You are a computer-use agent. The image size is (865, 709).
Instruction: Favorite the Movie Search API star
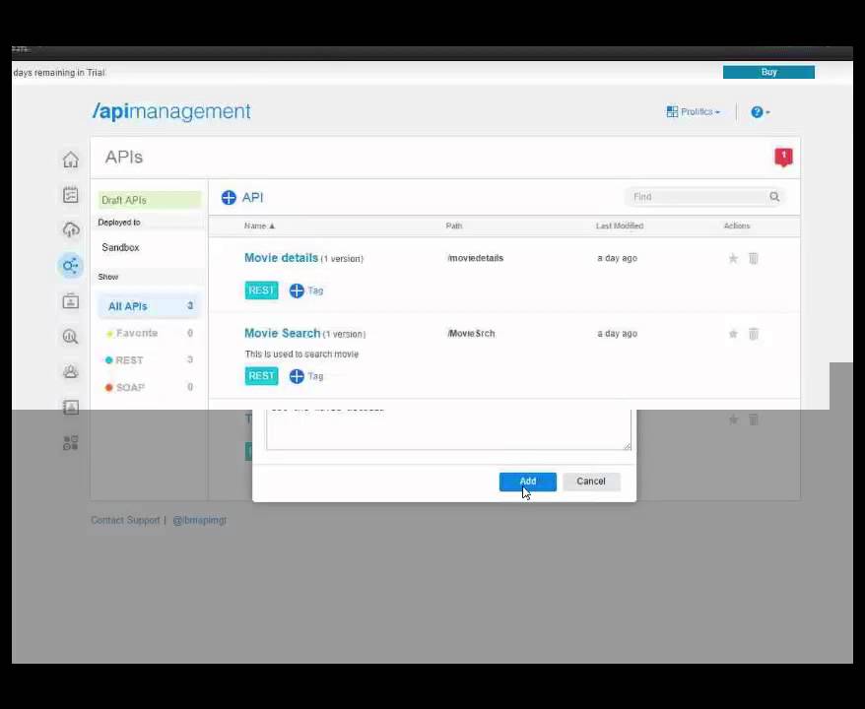click(x=733, y=334)
